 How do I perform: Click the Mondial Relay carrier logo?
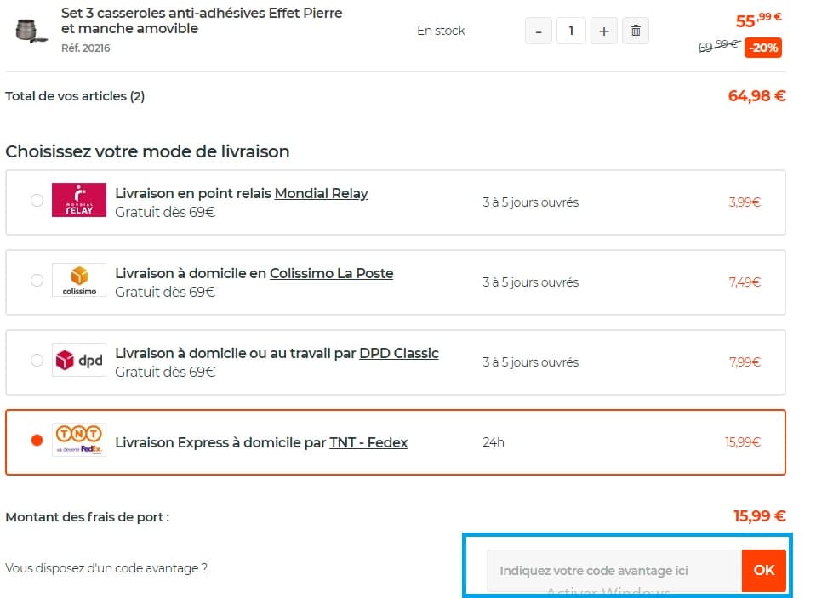(78, 200)
